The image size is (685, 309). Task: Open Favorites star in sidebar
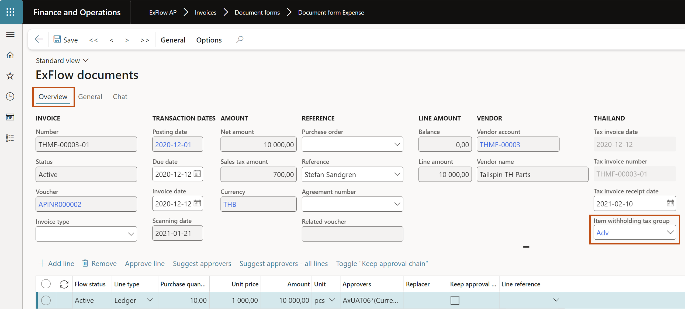10,76
